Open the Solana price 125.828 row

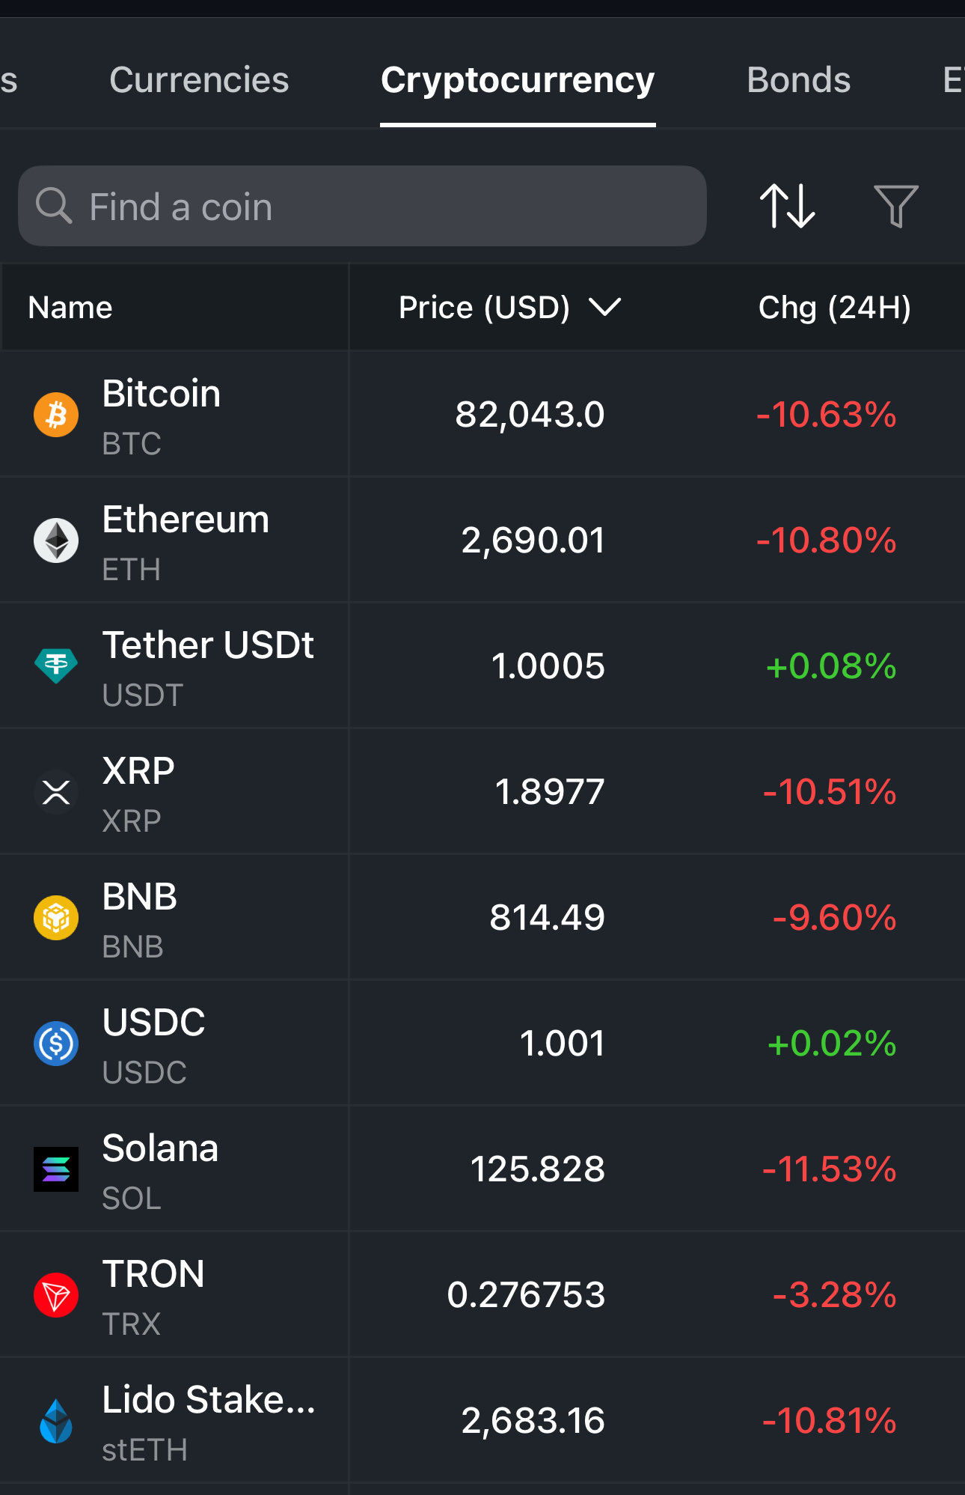click(x=537, y=1169)
